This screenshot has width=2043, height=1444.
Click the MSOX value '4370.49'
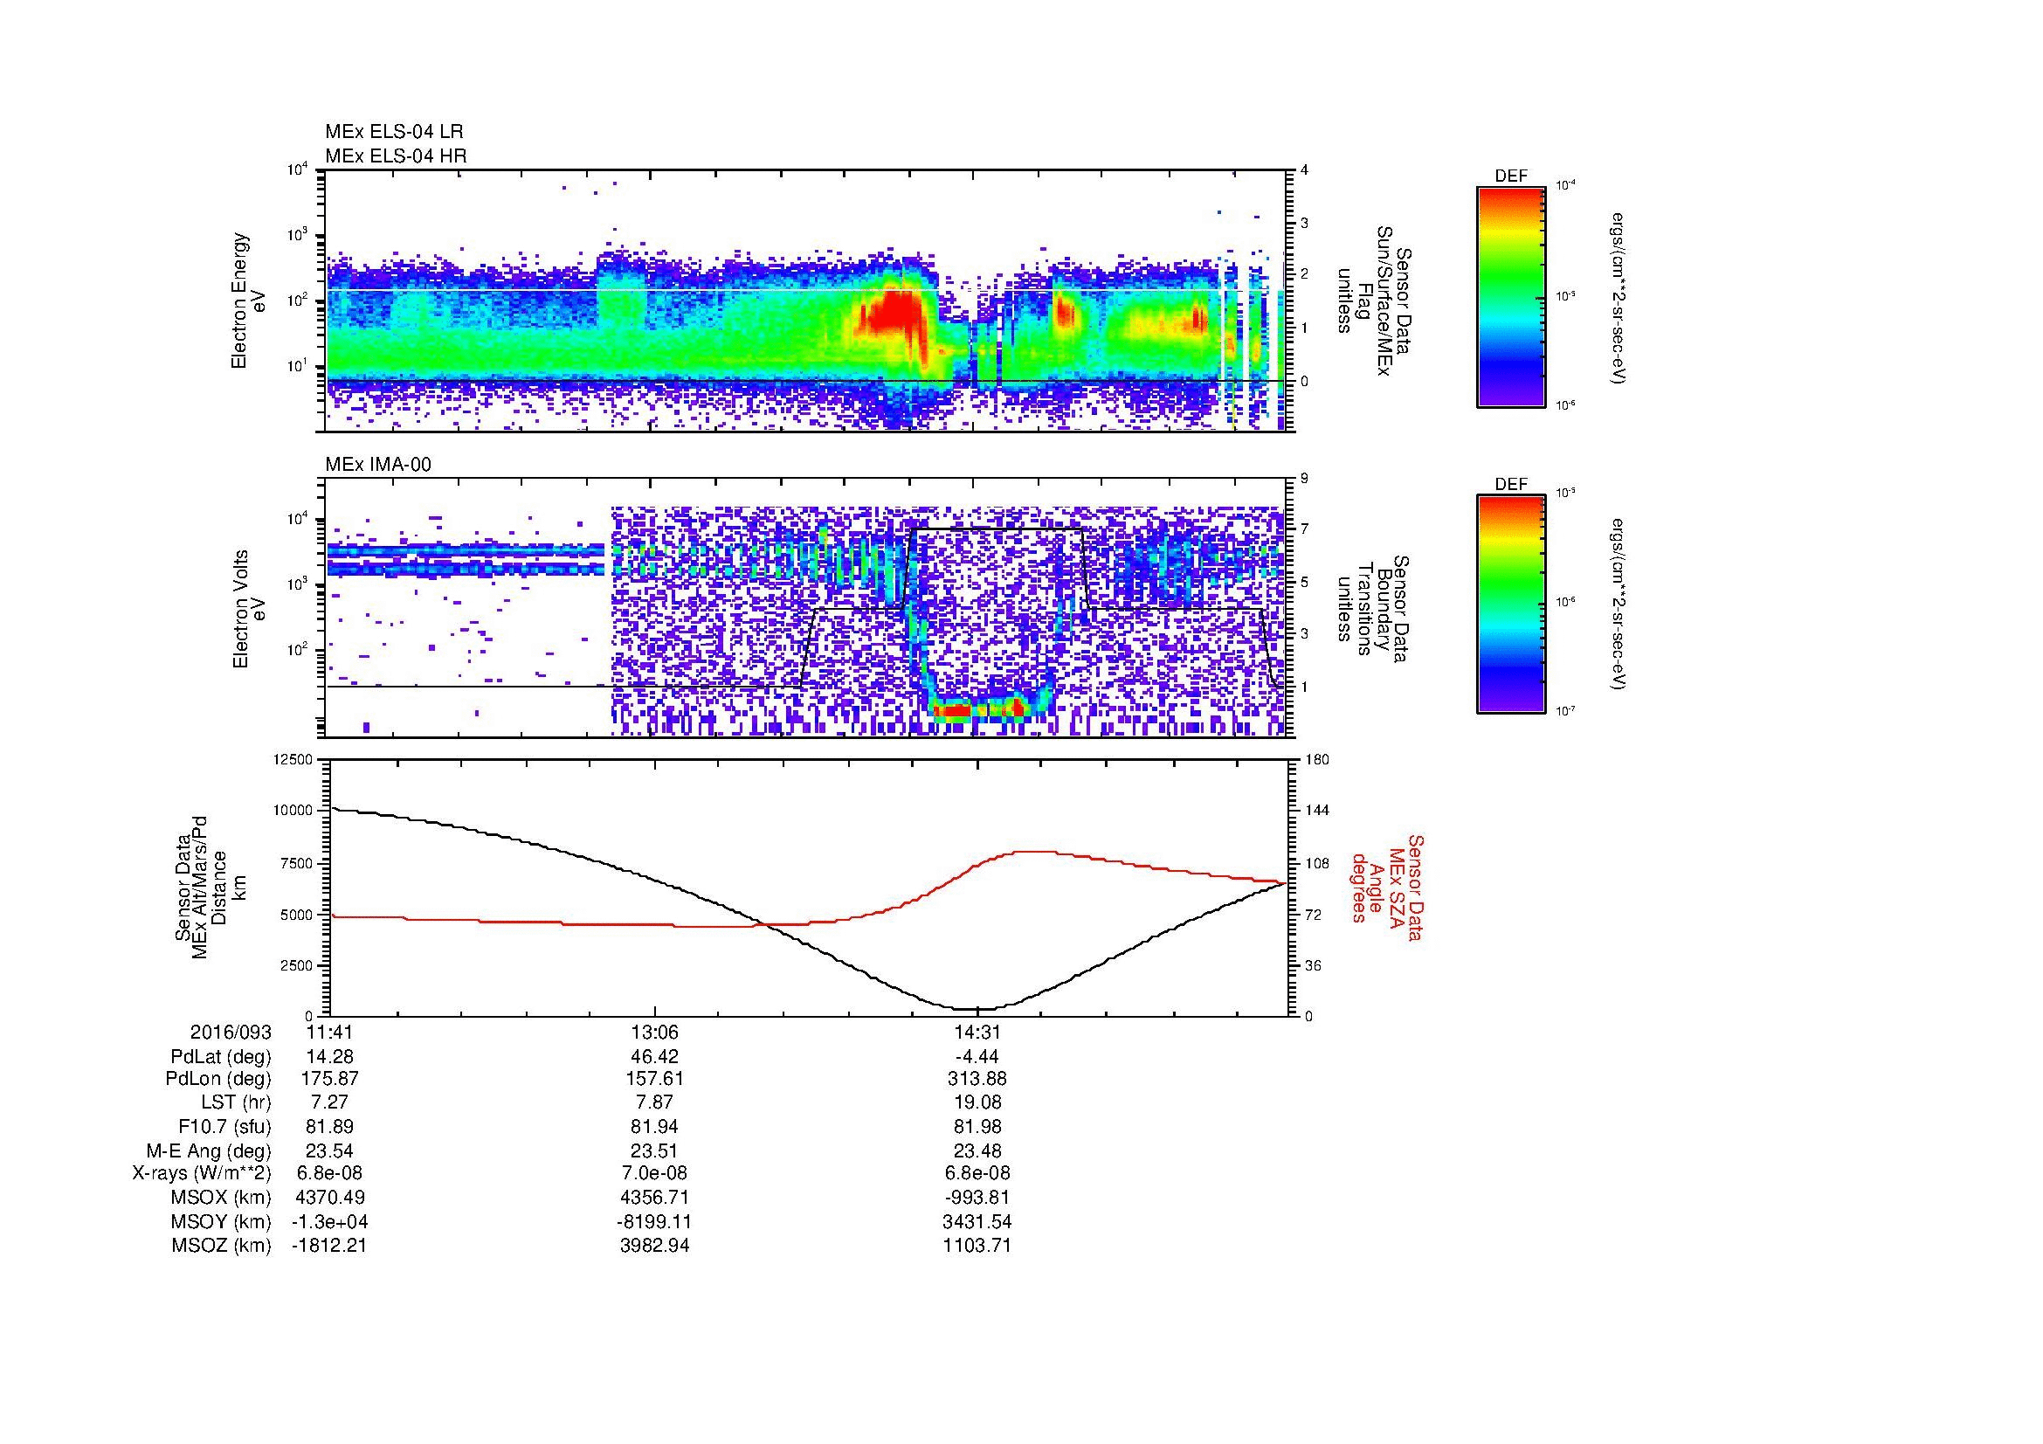pos(330,1198)
